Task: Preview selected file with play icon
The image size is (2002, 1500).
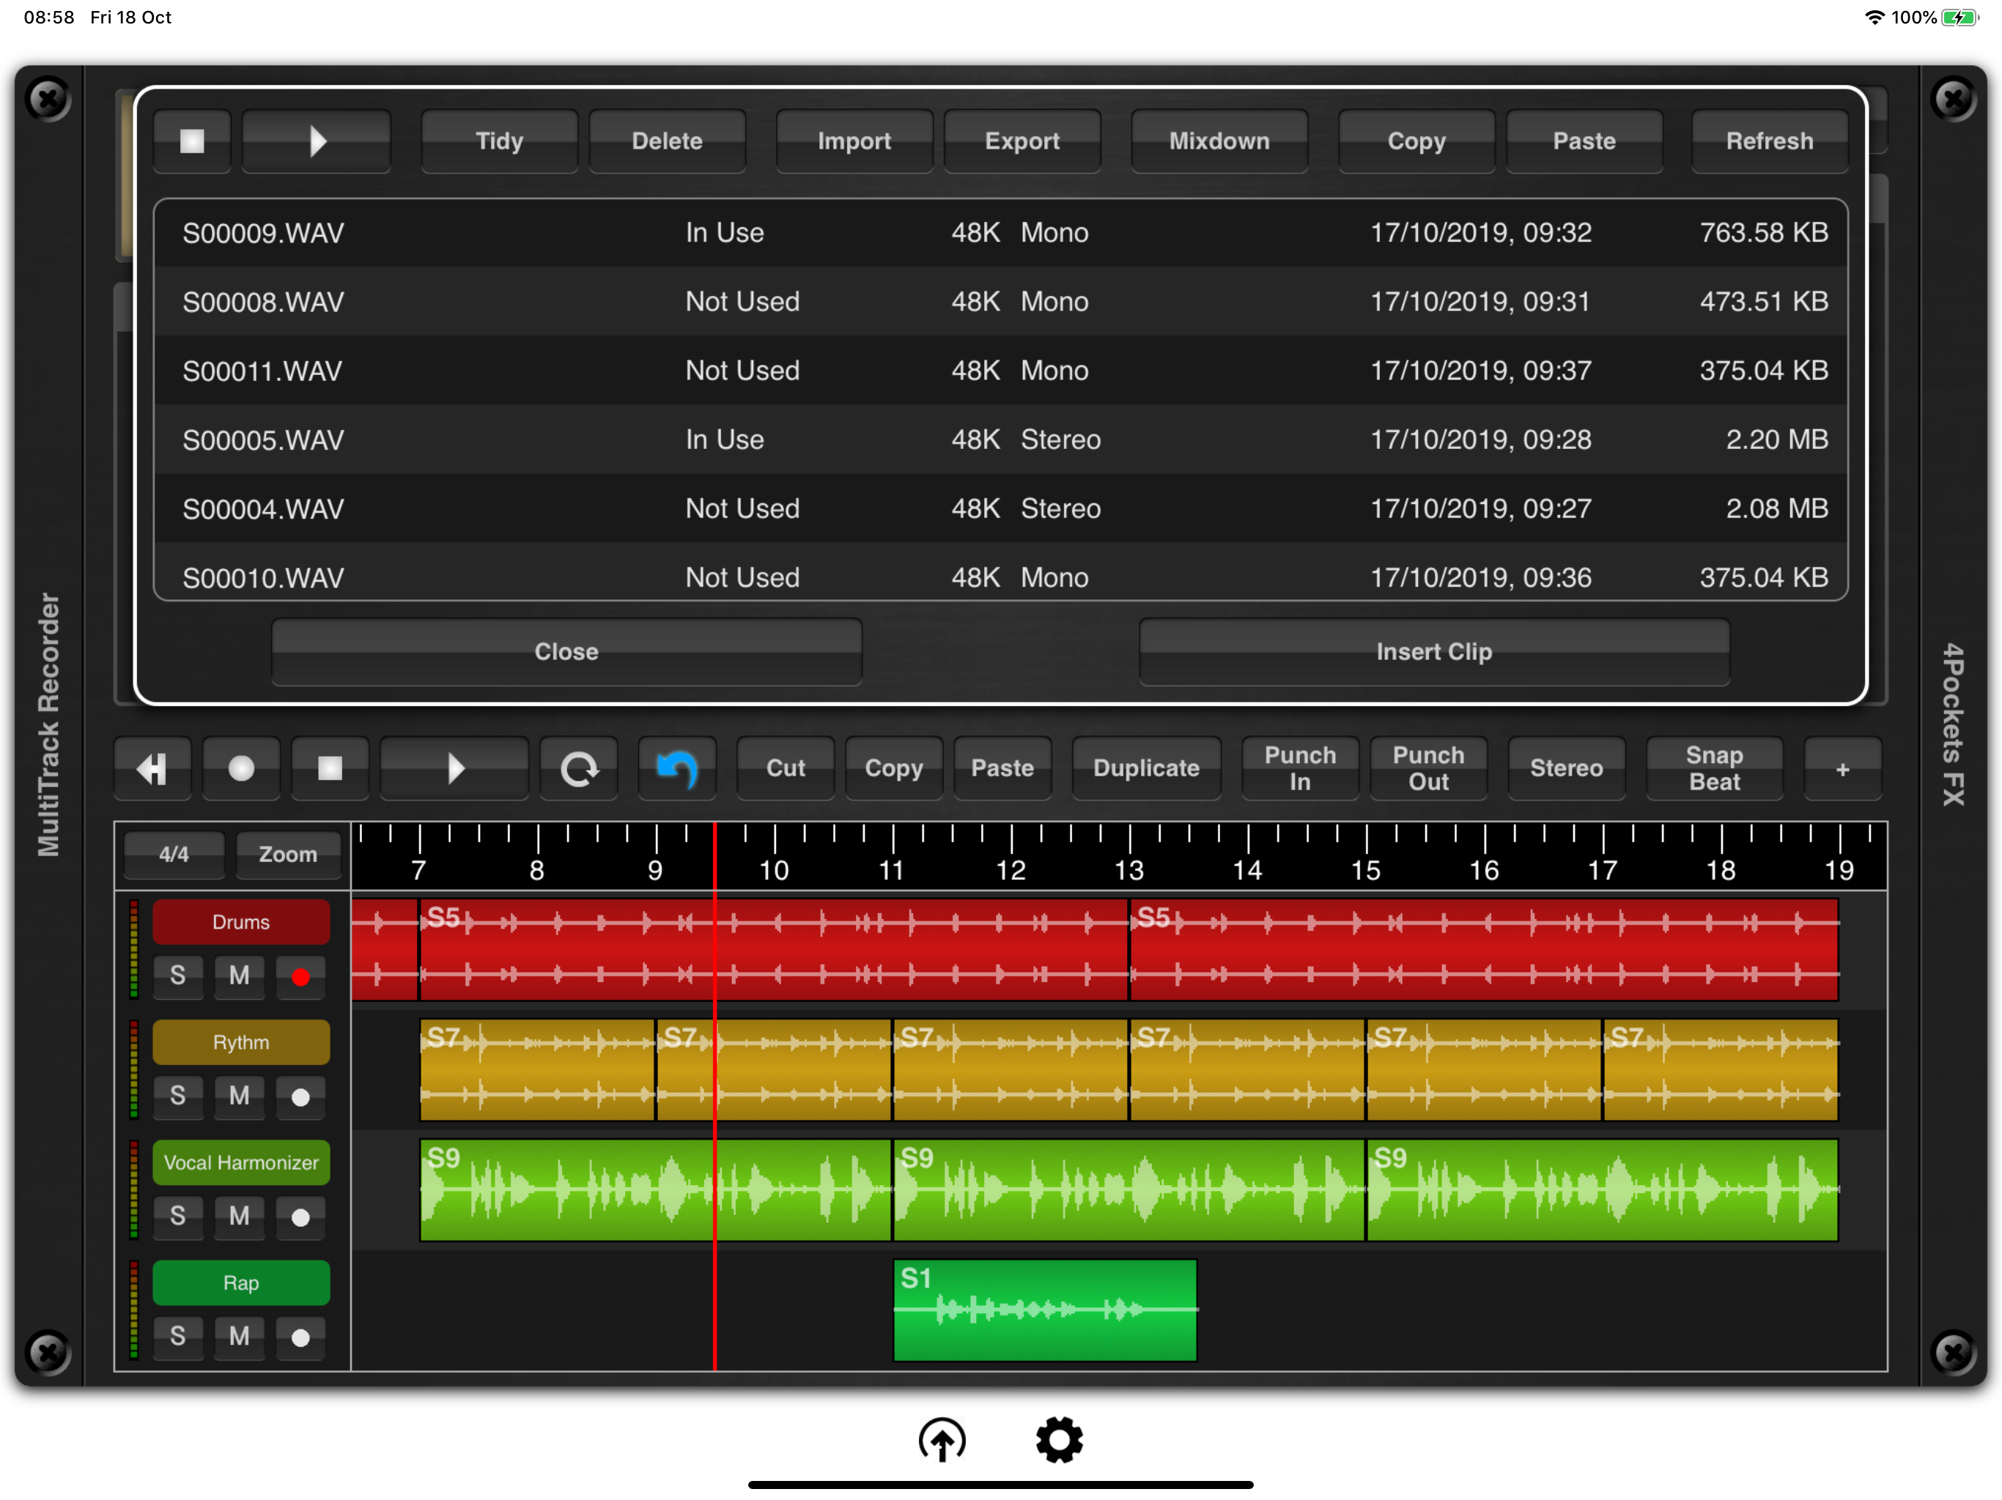Action: tap(317, 141)
